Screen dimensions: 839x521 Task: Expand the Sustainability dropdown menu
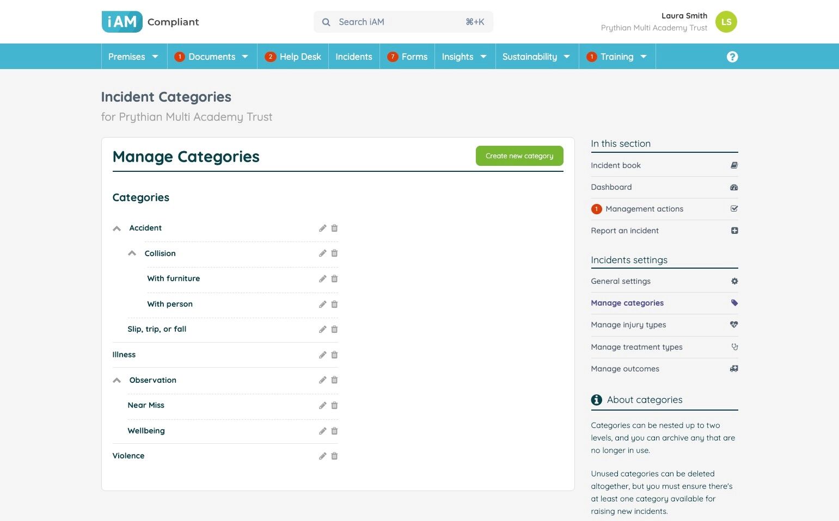(x=537, y=57)
